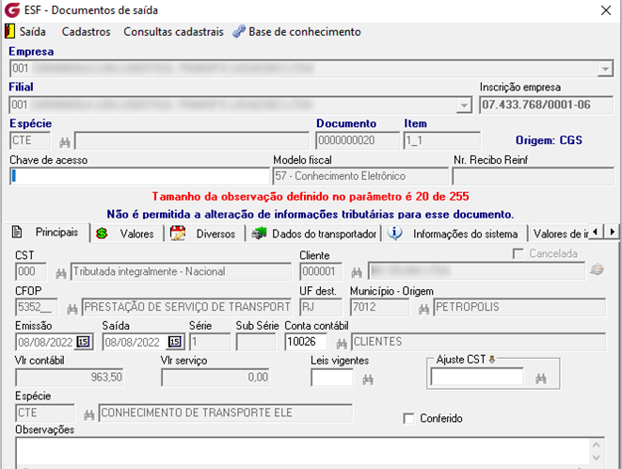The height and width of the screenshot is (469, 622).
Task: Click the Município code field 7012
Action: 379,307
